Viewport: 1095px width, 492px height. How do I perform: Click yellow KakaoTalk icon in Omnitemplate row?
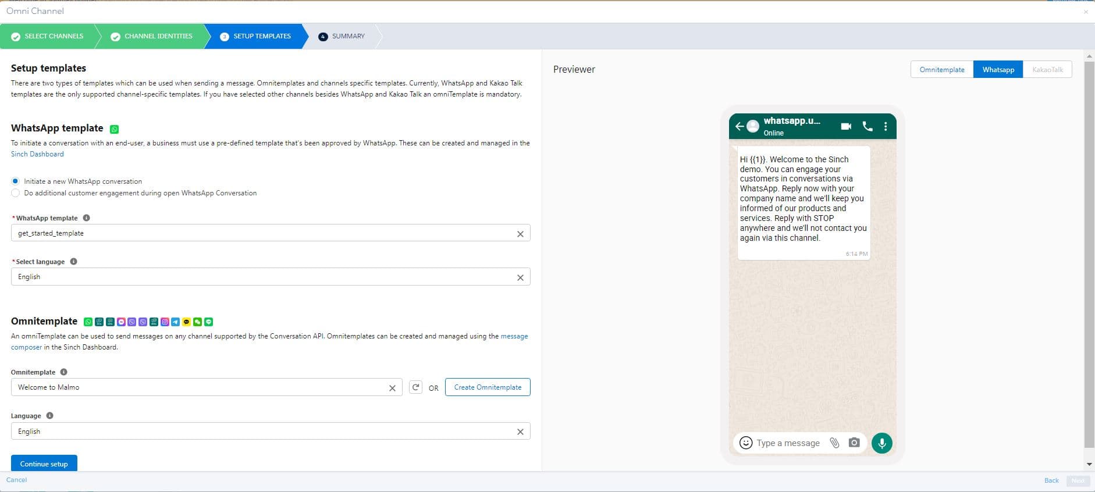click(x=187, y=322)
